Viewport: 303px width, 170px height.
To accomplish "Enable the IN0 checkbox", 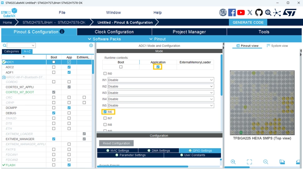I will (x=105, y=73).
